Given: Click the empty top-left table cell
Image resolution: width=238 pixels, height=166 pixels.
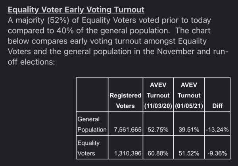Looking at the screenshot, I should point(92,95).
